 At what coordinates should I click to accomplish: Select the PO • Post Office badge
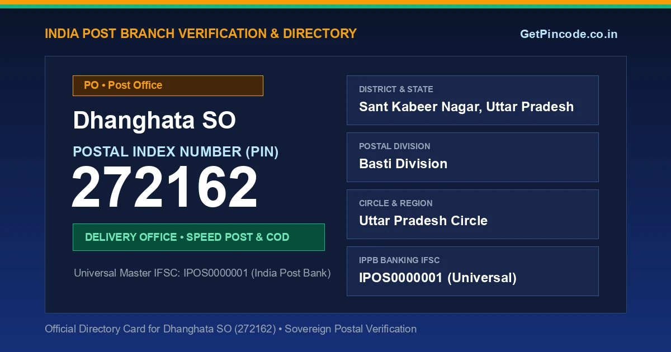click(x=168, y=85)
